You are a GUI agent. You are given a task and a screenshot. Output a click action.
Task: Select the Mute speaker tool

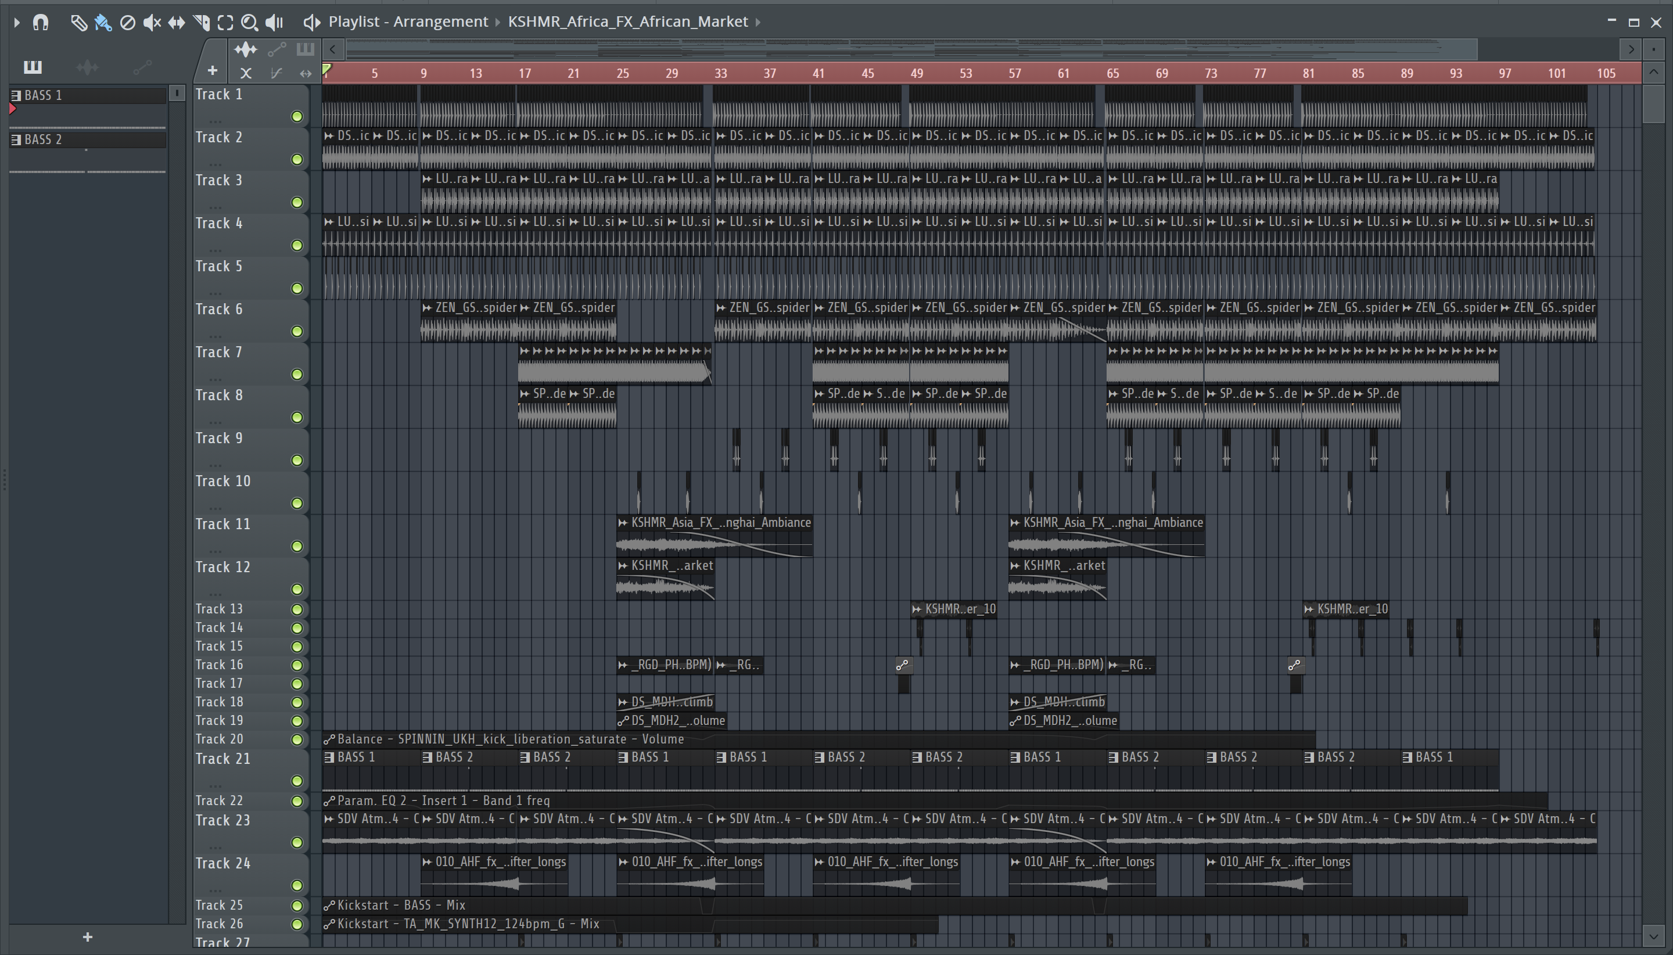[152, 23]
